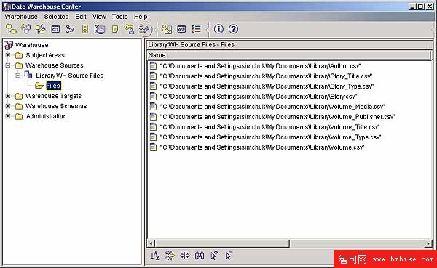Click the scrollbar right arrow in the file list
437x268 pixels.
coord(428,243)
